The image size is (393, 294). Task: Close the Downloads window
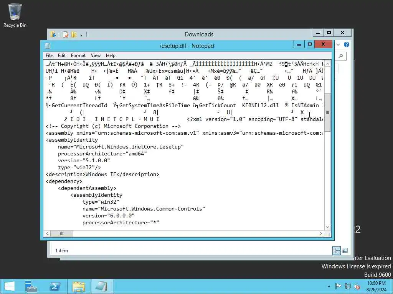coord(342,33)
